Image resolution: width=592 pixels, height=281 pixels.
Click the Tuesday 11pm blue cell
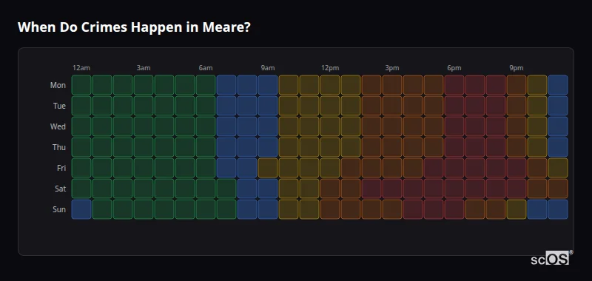pos(558,106)
